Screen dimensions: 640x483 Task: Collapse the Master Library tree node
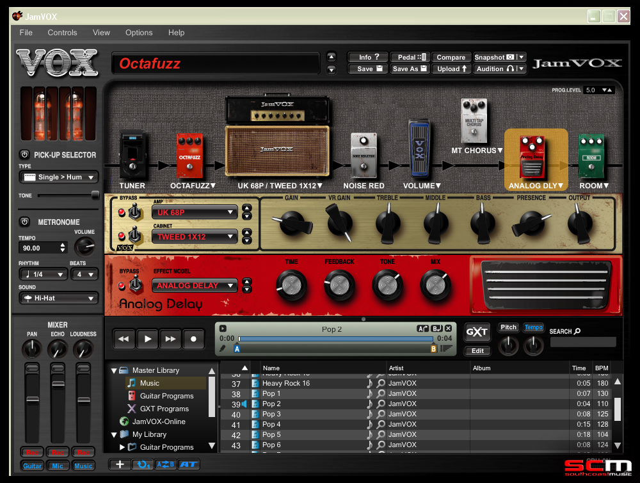pos(114,371)
